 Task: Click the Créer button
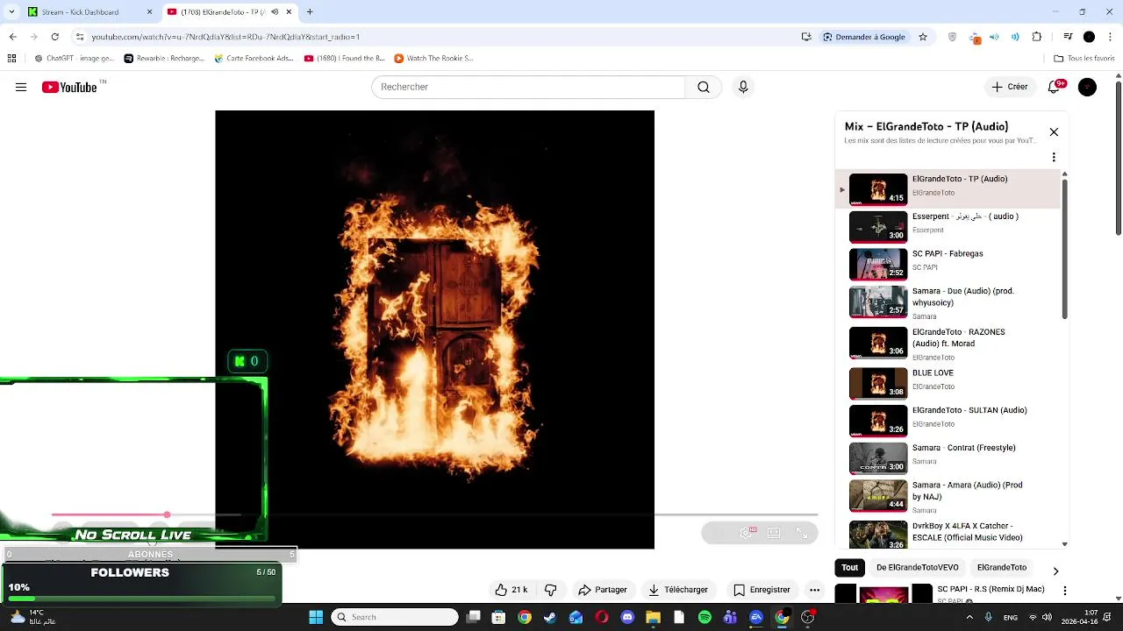(x=1010, y=87)
